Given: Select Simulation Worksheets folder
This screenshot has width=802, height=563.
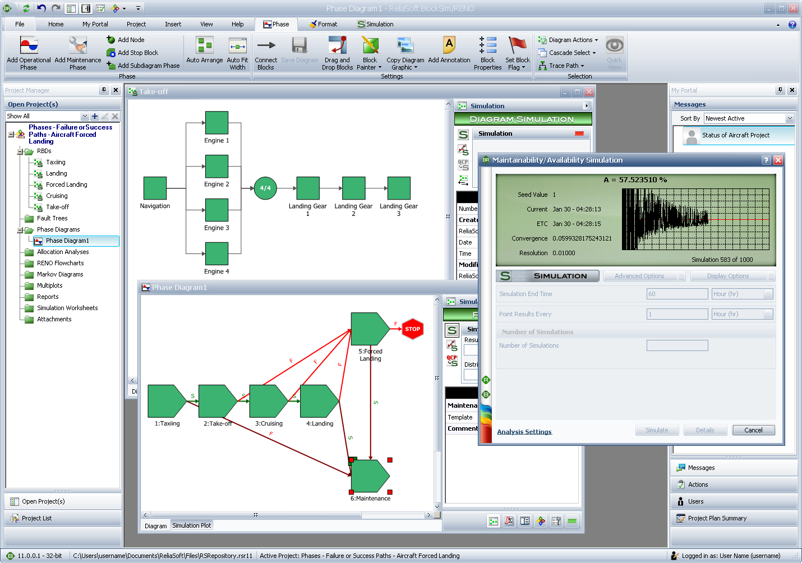Looking at the screenshot, I should (67, 308).
